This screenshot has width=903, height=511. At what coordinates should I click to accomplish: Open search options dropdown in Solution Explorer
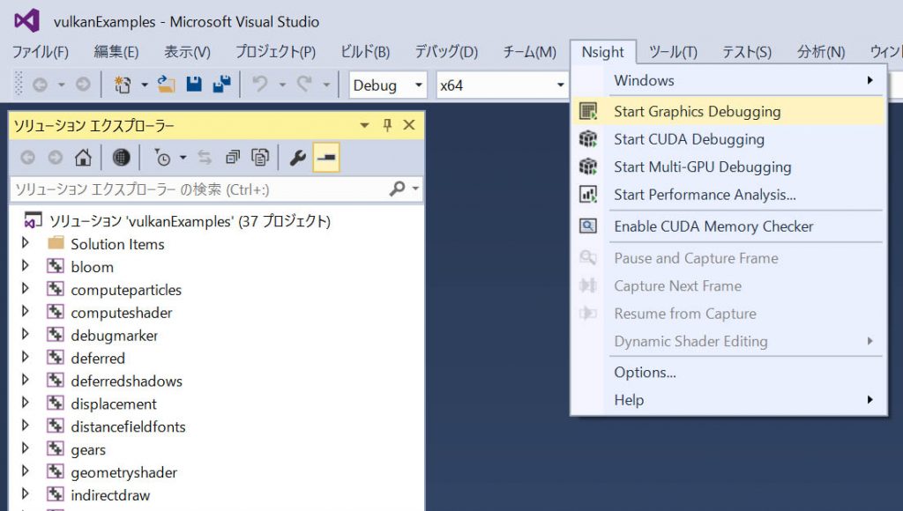(415, 189)
